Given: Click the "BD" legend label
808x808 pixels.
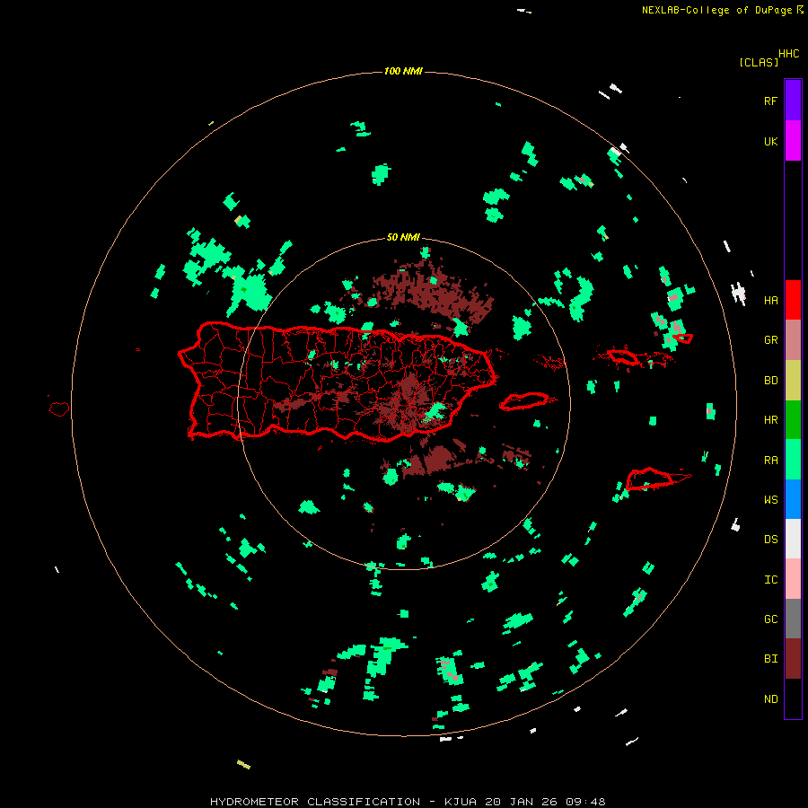Looking at the screenshot, I should (770, 381).
